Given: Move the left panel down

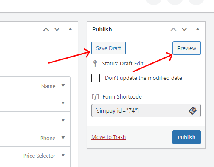Looking at the screenshot, I should [x=57, y=29].
